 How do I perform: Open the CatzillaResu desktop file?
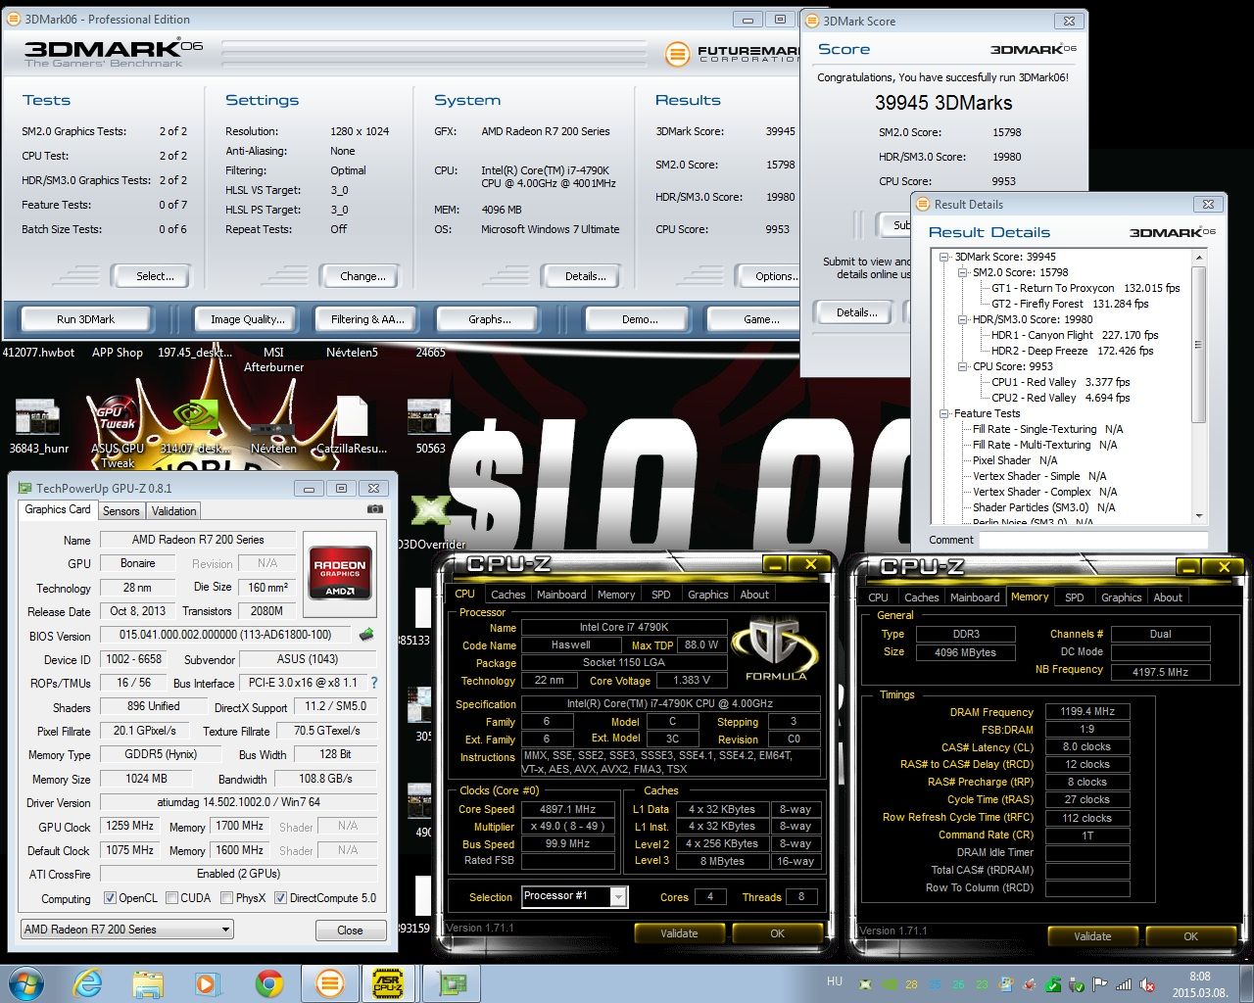click(x=352, y=427)
